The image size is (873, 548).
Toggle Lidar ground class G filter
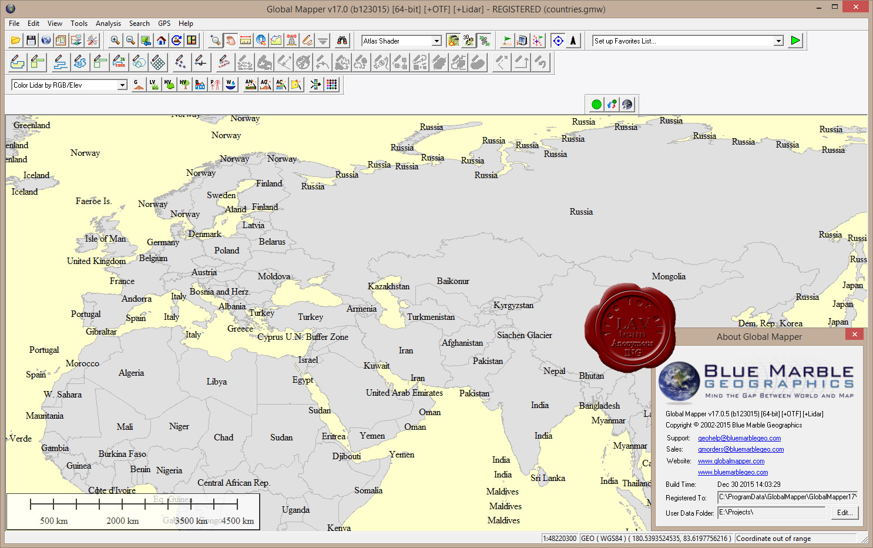pos(139,85)
